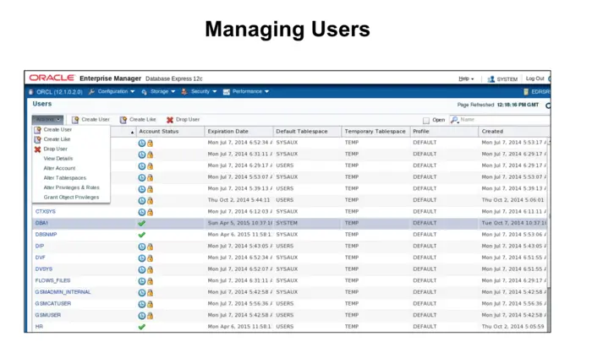Select Drop User in the Actions menu

click(x=55, y=149)
